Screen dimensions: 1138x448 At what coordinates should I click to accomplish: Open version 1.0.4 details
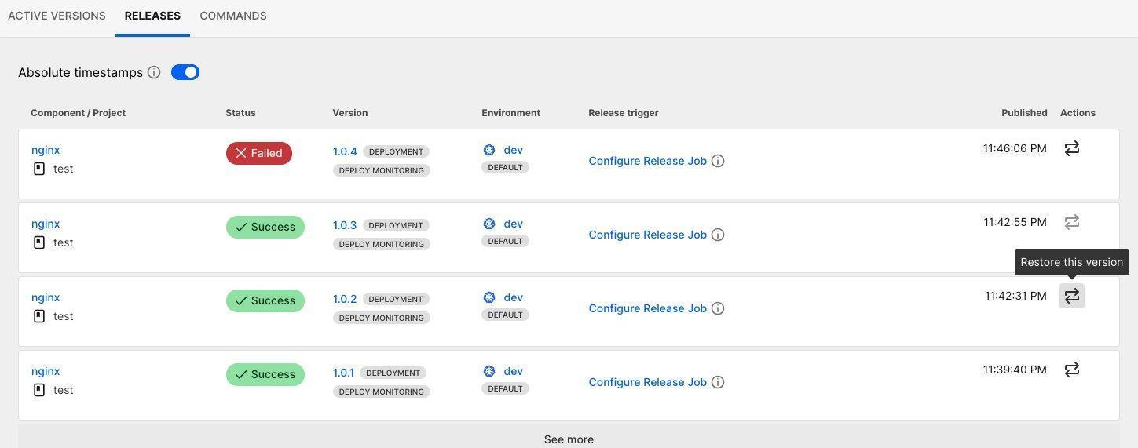pos(345,151)
